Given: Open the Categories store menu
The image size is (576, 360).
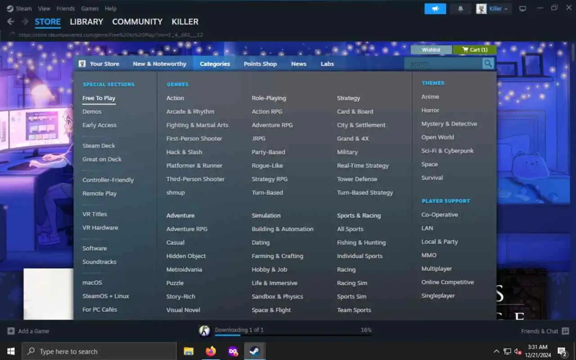Looking at the screenshot, I should (215, 64).
